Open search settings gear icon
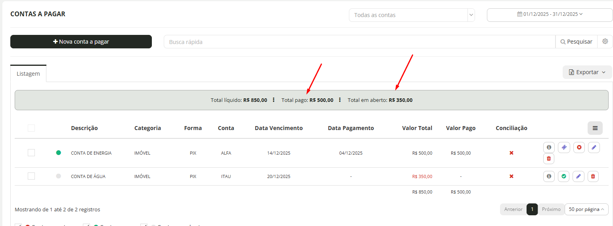This screenshot has width=613, height=226. tap(605, 41)
